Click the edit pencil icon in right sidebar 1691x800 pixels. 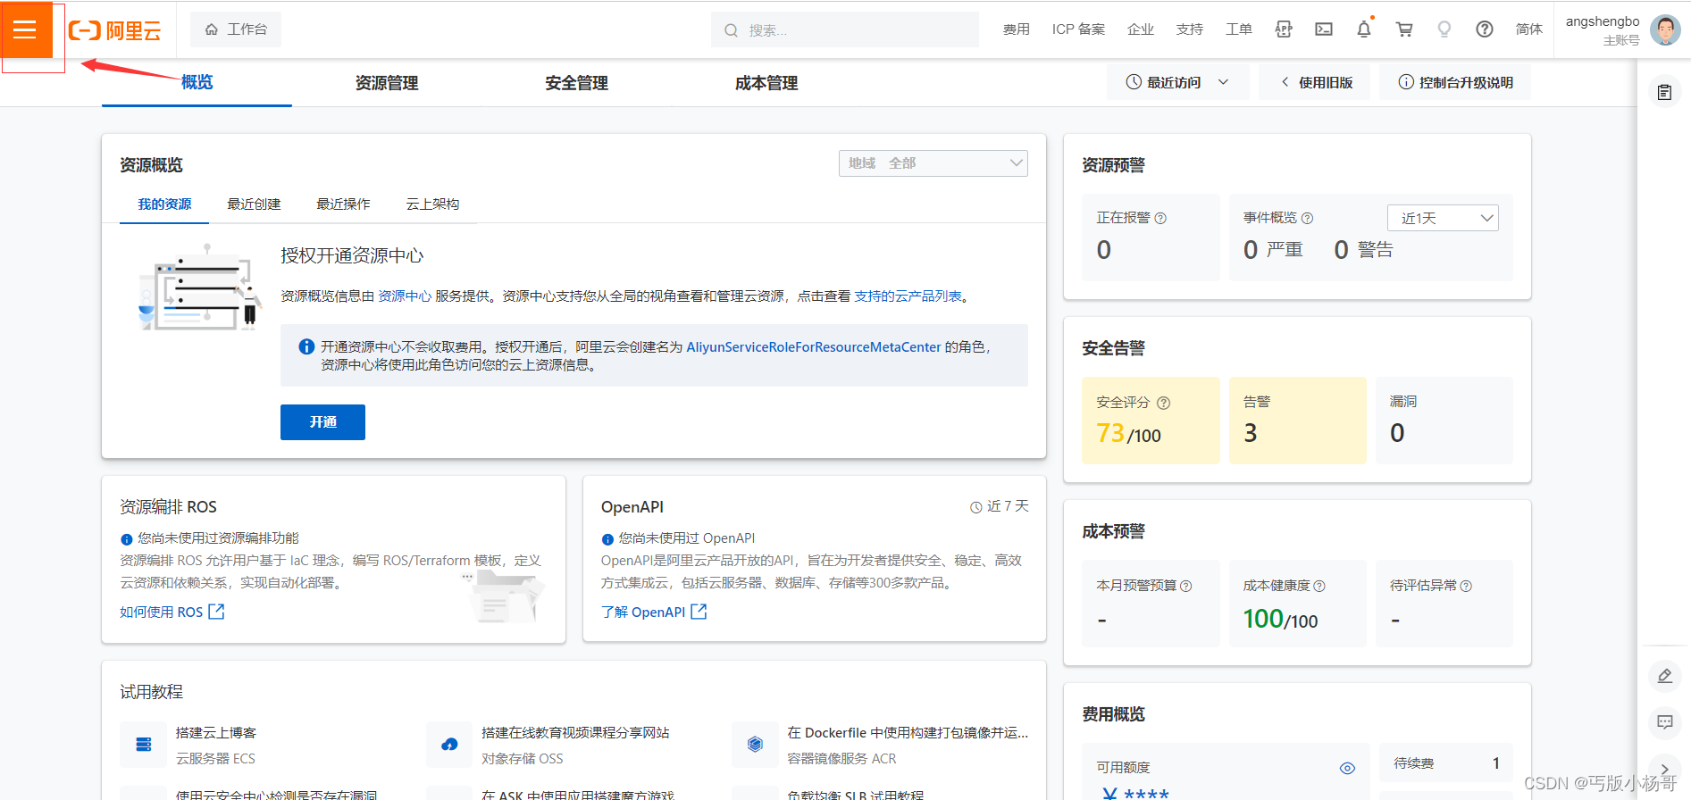coord(1665,676)
